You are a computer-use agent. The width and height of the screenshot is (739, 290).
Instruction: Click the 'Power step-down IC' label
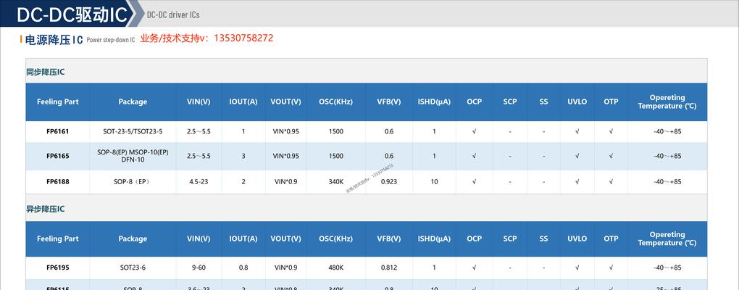[x=111, y=40]
